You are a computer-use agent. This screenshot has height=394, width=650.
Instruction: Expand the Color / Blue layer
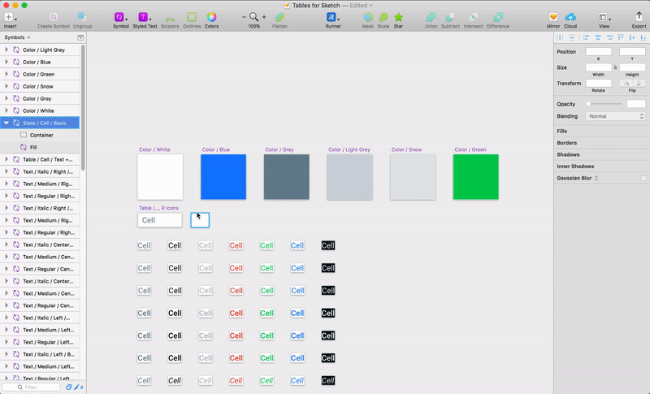click(x=6, y=62)
